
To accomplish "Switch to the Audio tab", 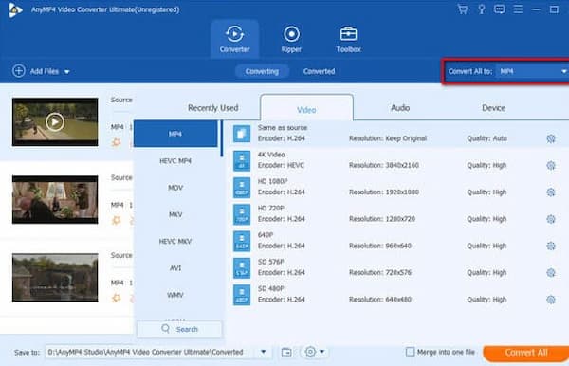I will (400, 108).
